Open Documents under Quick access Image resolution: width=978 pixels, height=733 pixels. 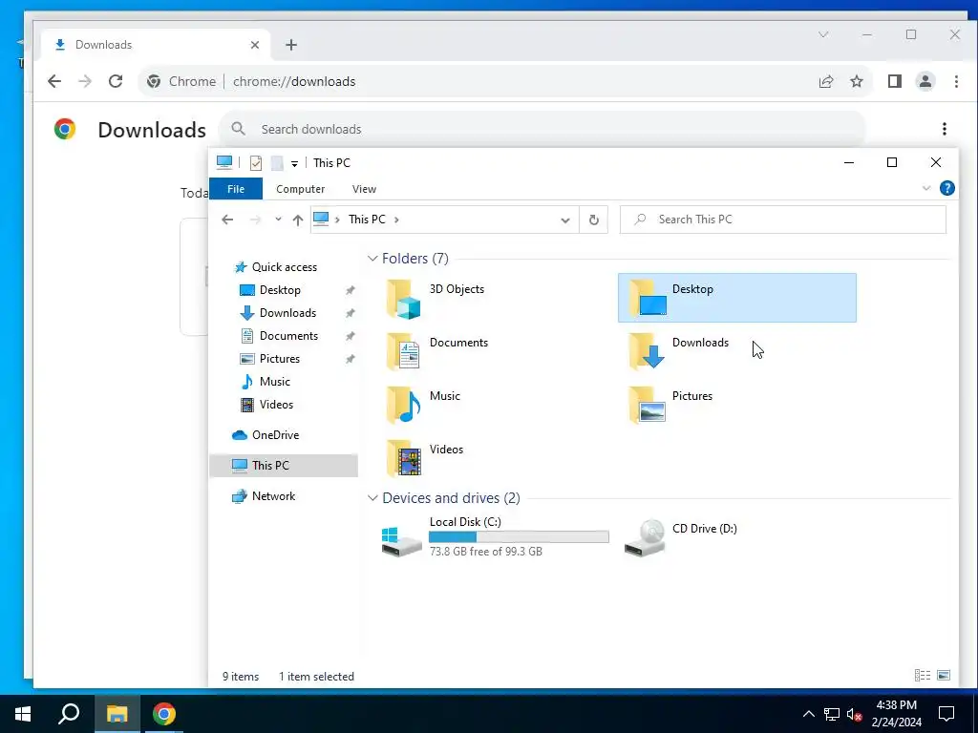coord(288,336)
